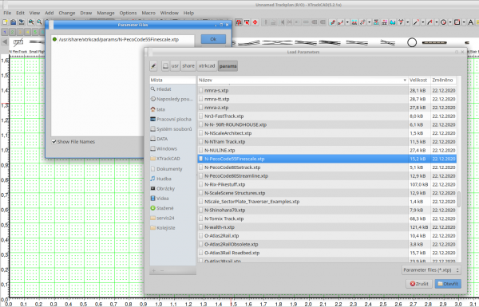The height and width of the screenshot is (307, 479).
Task: Select file N-NULINE.xtp
Action: (x=327, y=150)
